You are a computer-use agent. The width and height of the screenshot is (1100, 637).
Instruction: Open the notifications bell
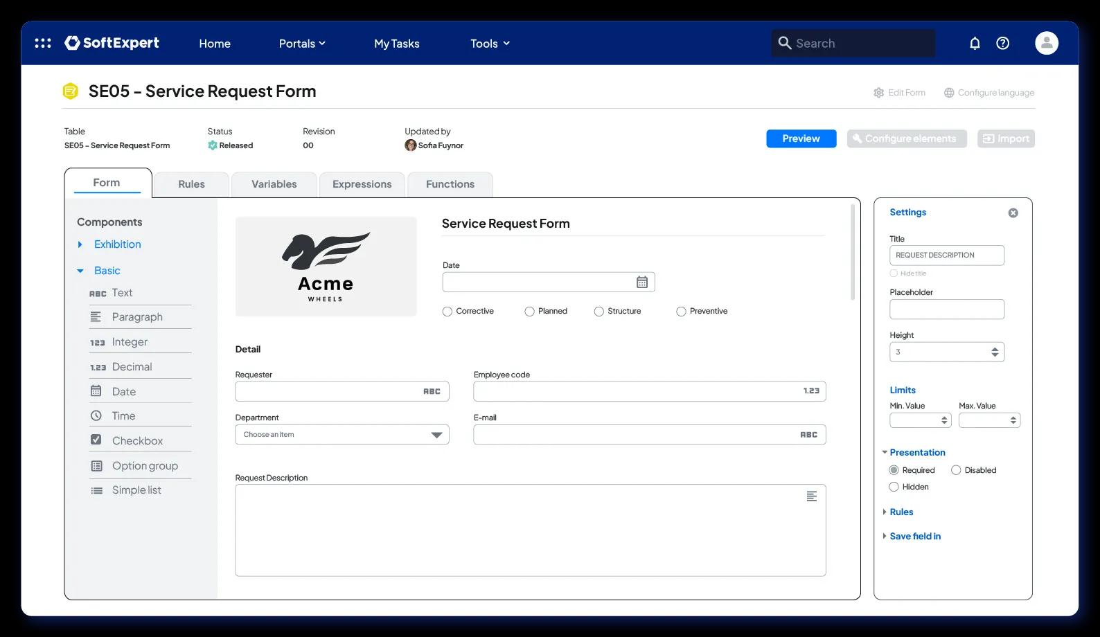pyautogui.click(x=975, y=43)
